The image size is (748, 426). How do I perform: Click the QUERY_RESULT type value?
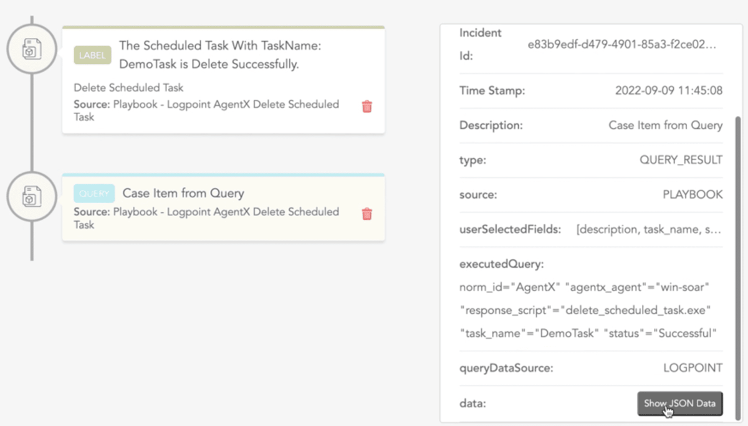coord(681,160)
